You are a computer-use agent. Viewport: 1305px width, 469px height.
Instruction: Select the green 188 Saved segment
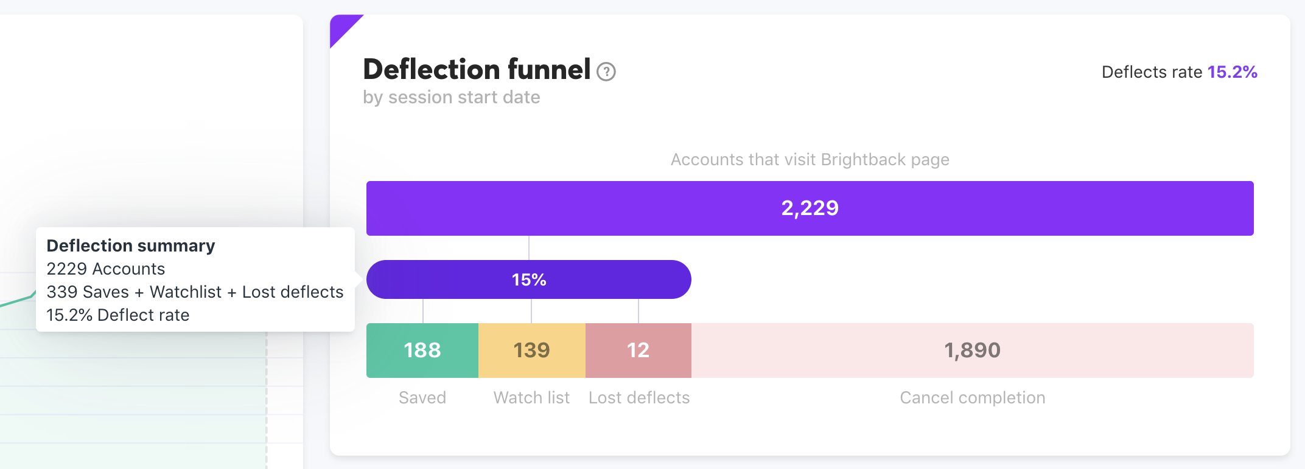pos(422,351)
